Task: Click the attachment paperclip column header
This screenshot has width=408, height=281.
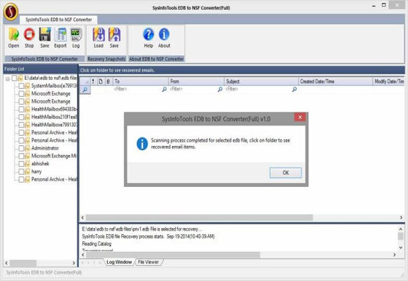Action: [108, 81]
